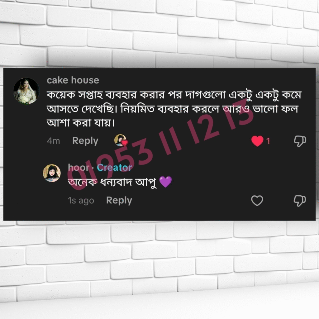
Task: Select the Bengali comment text by cake house
Action: tap(174, 109)
